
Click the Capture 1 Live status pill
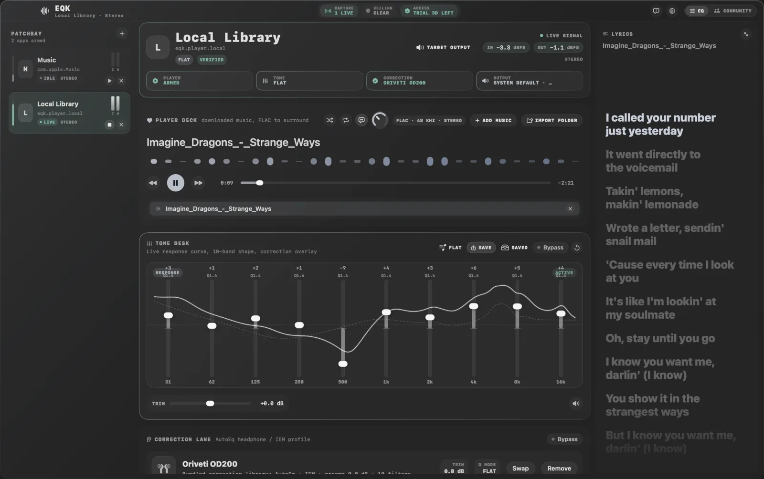(339, 10)
